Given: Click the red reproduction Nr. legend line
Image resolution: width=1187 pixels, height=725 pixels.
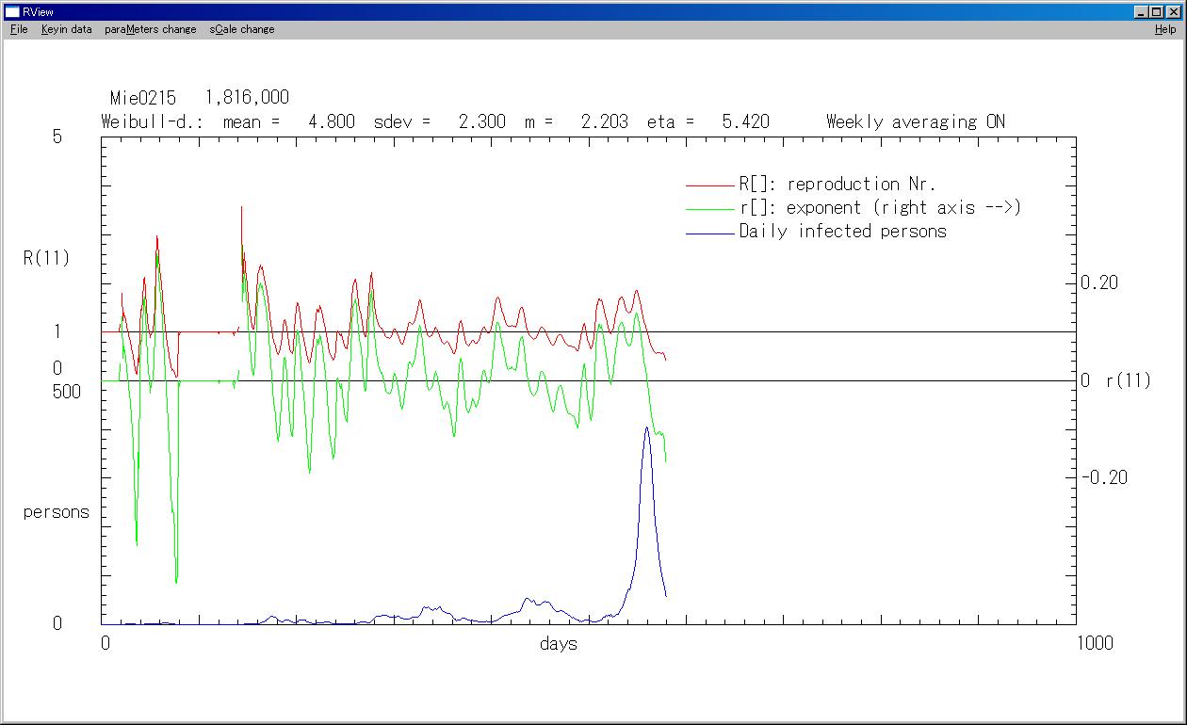Looking at the screenshot, I should coord(710,185).
